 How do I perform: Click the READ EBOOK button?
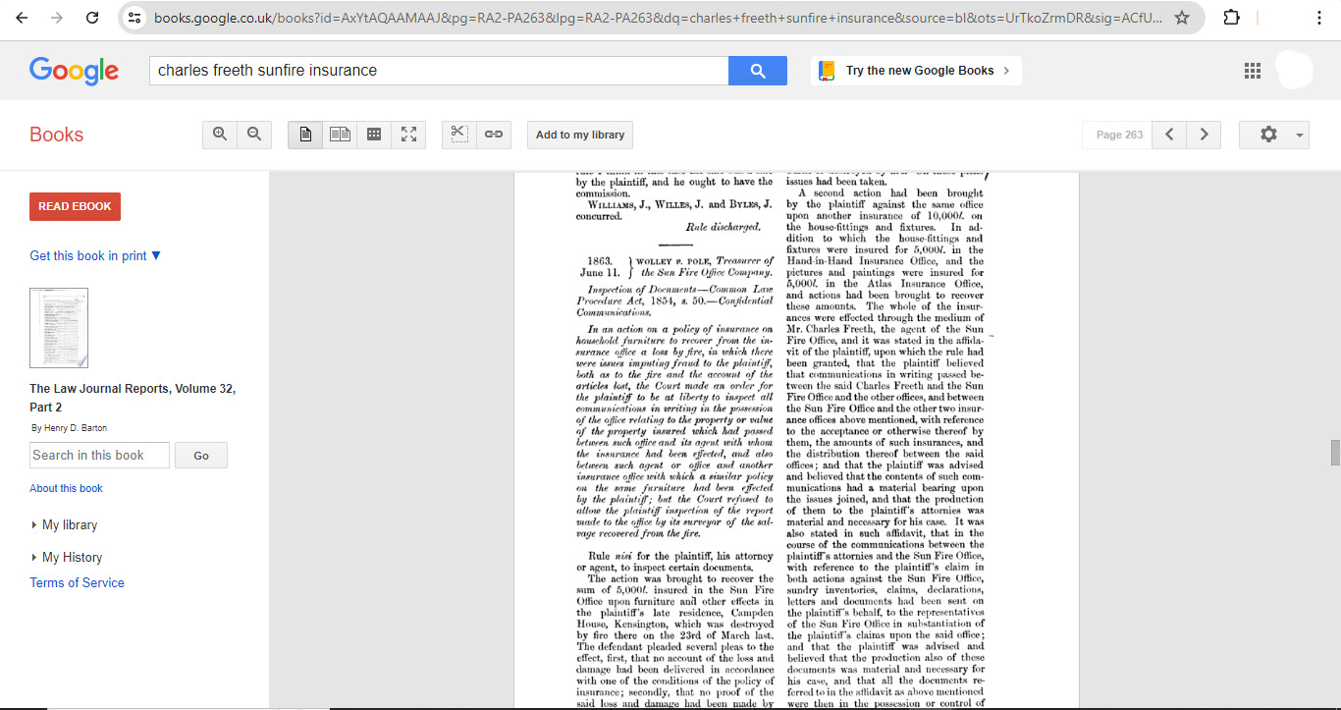click(75, 206)
